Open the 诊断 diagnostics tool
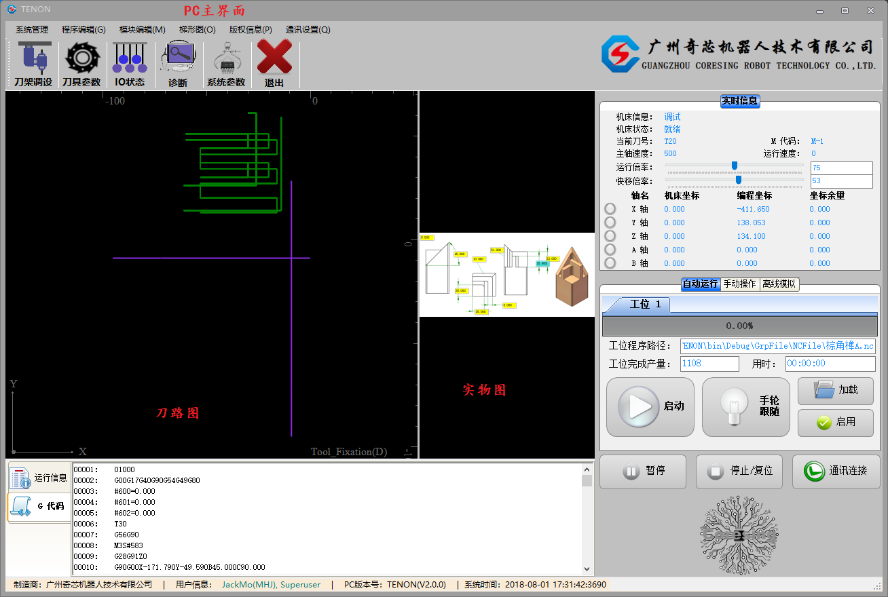The width and height of the screenshot is (888, 597). (178, 64)
